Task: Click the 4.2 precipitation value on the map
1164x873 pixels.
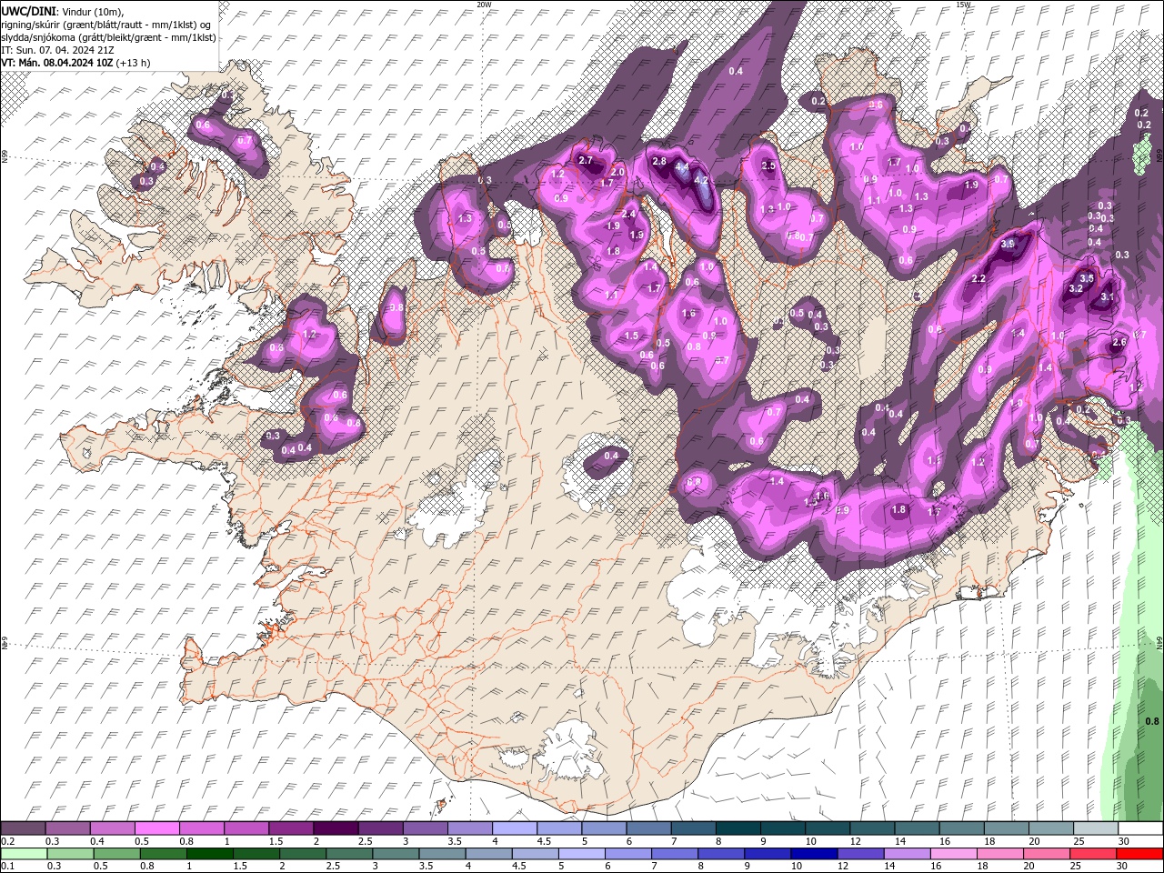Action: coord(701,180)
